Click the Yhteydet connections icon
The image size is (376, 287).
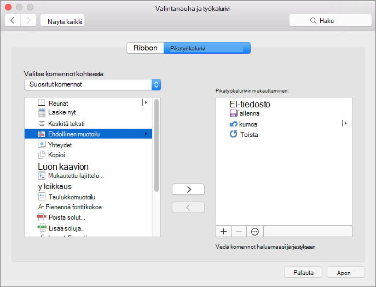pyautogui.click(x=42, y=145)
